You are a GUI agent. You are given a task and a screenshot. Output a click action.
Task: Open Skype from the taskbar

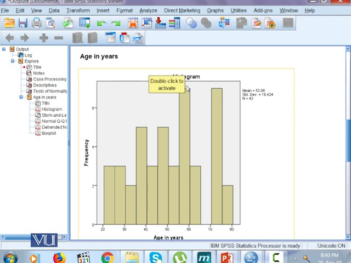156,258
